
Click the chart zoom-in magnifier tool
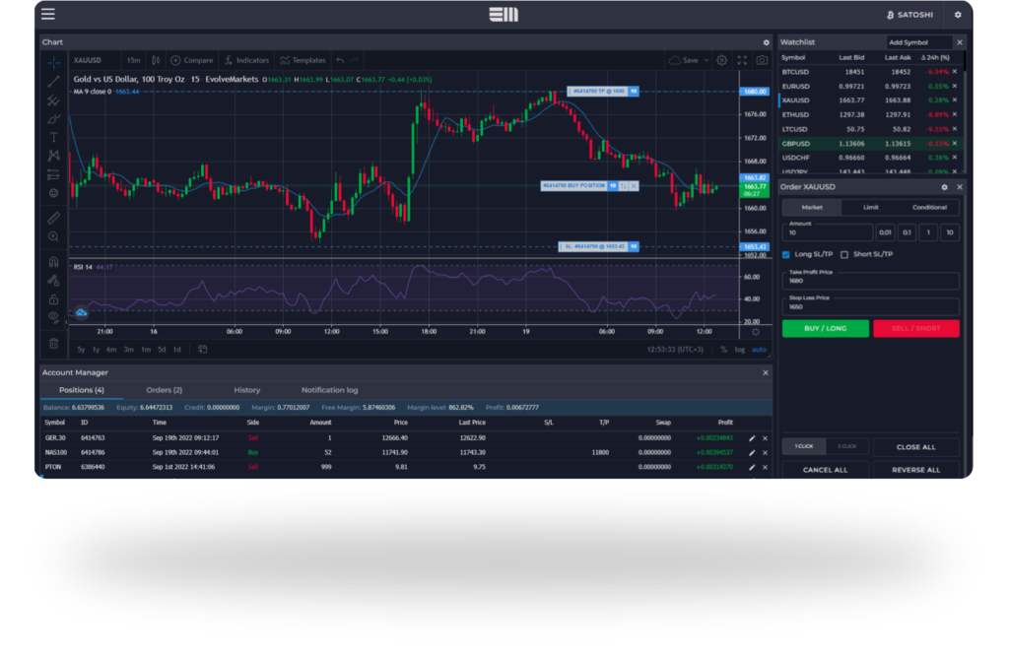(53, 236)
